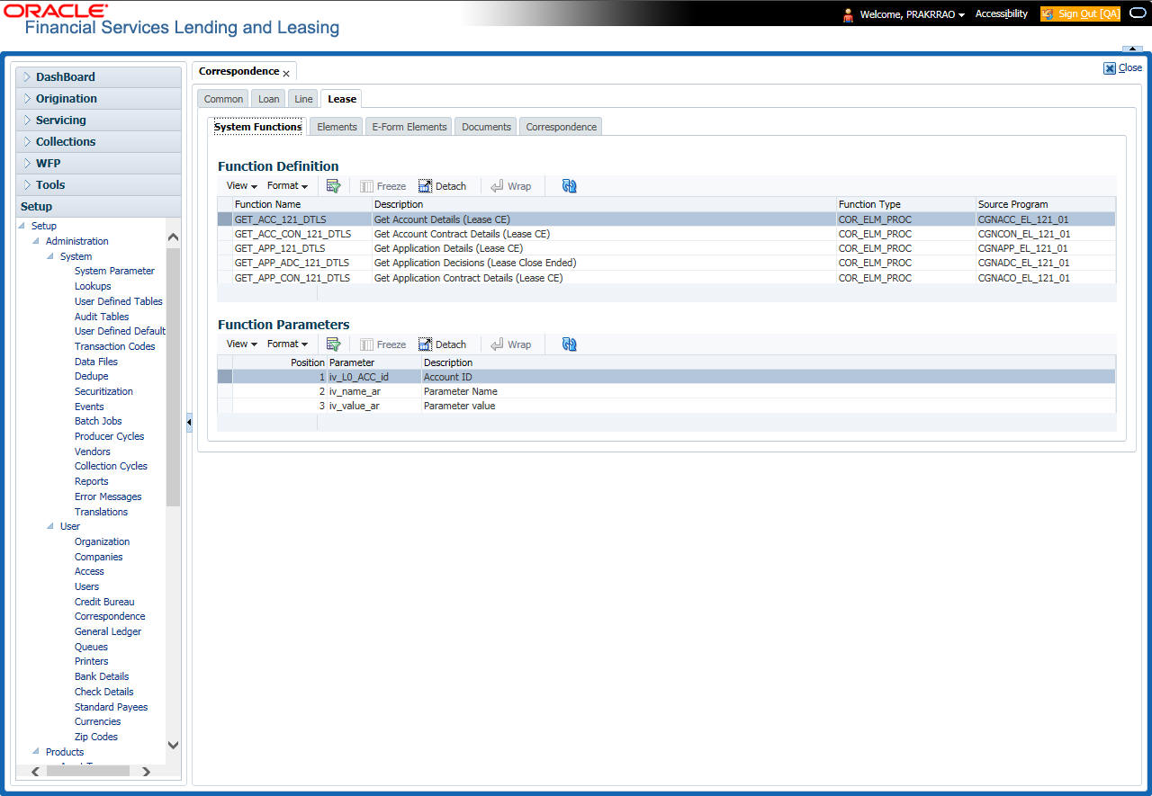Image resolution: width=1152 pixels, height=796 pixels.
Task: Open Format menu in Function Parameters
Action: click(287, 344)
